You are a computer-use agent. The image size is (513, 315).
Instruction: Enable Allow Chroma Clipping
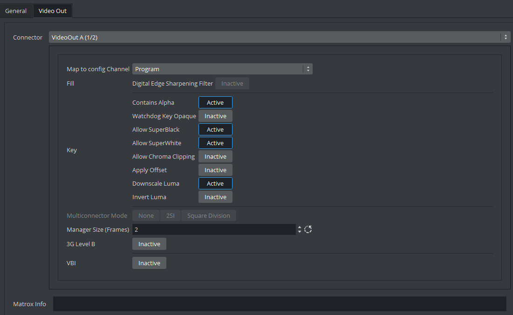coord(215,156)
